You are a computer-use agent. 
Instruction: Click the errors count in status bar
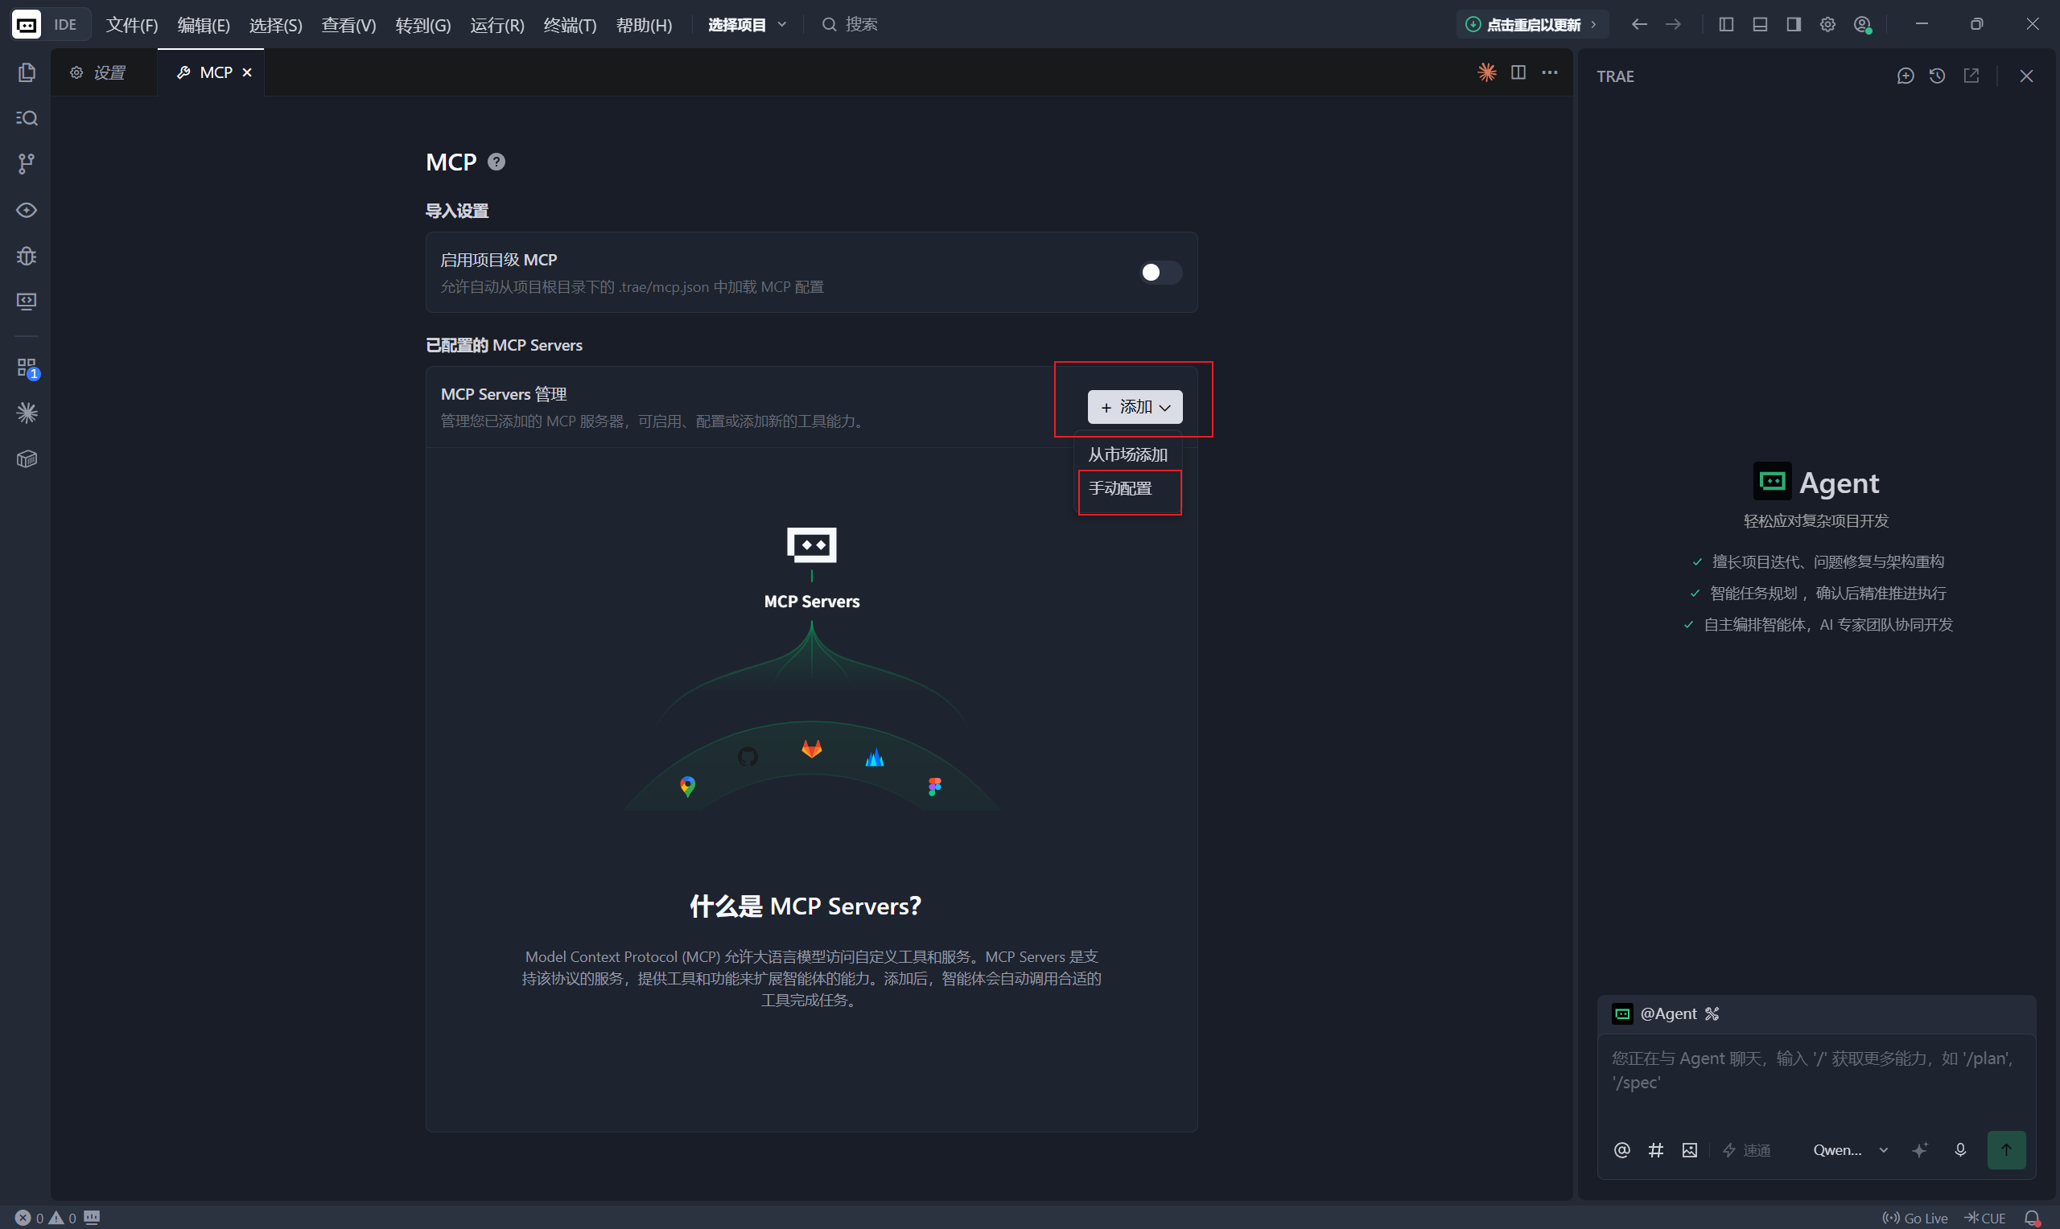(29, 1218)
